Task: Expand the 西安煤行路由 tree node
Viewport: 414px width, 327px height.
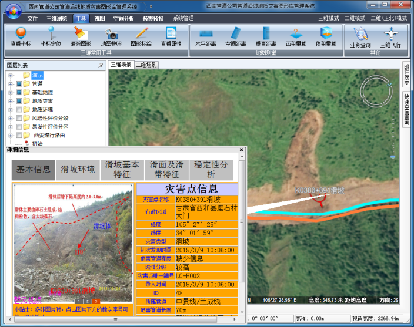Action: pos(10,135)
